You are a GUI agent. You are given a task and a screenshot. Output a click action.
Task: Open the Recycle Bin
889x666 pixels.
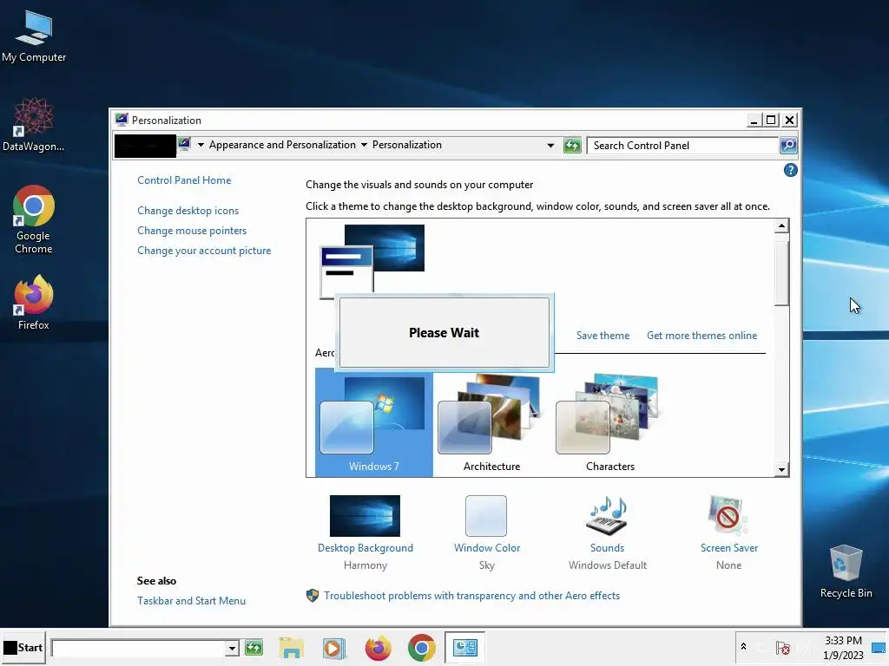[846, 571]
